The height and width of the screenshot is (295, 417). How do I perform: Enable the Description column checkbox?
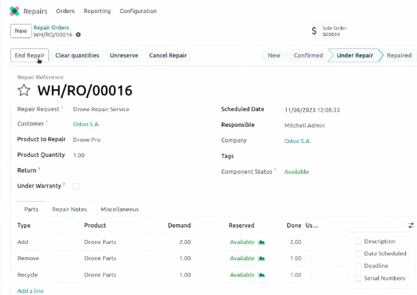(x=358, y=241)
